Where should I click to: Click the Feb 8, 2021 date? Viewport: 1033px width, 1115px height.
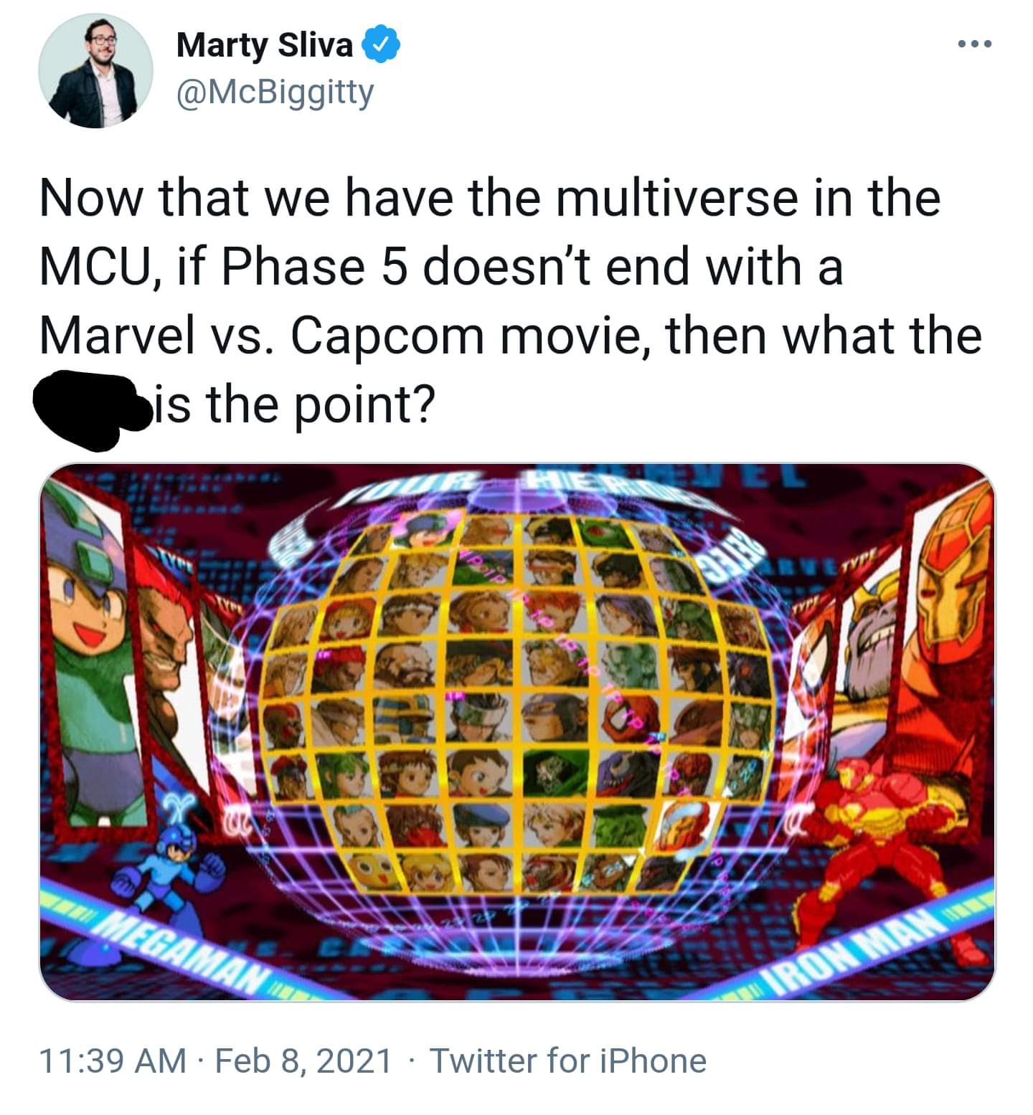(x=303, y=1061)
